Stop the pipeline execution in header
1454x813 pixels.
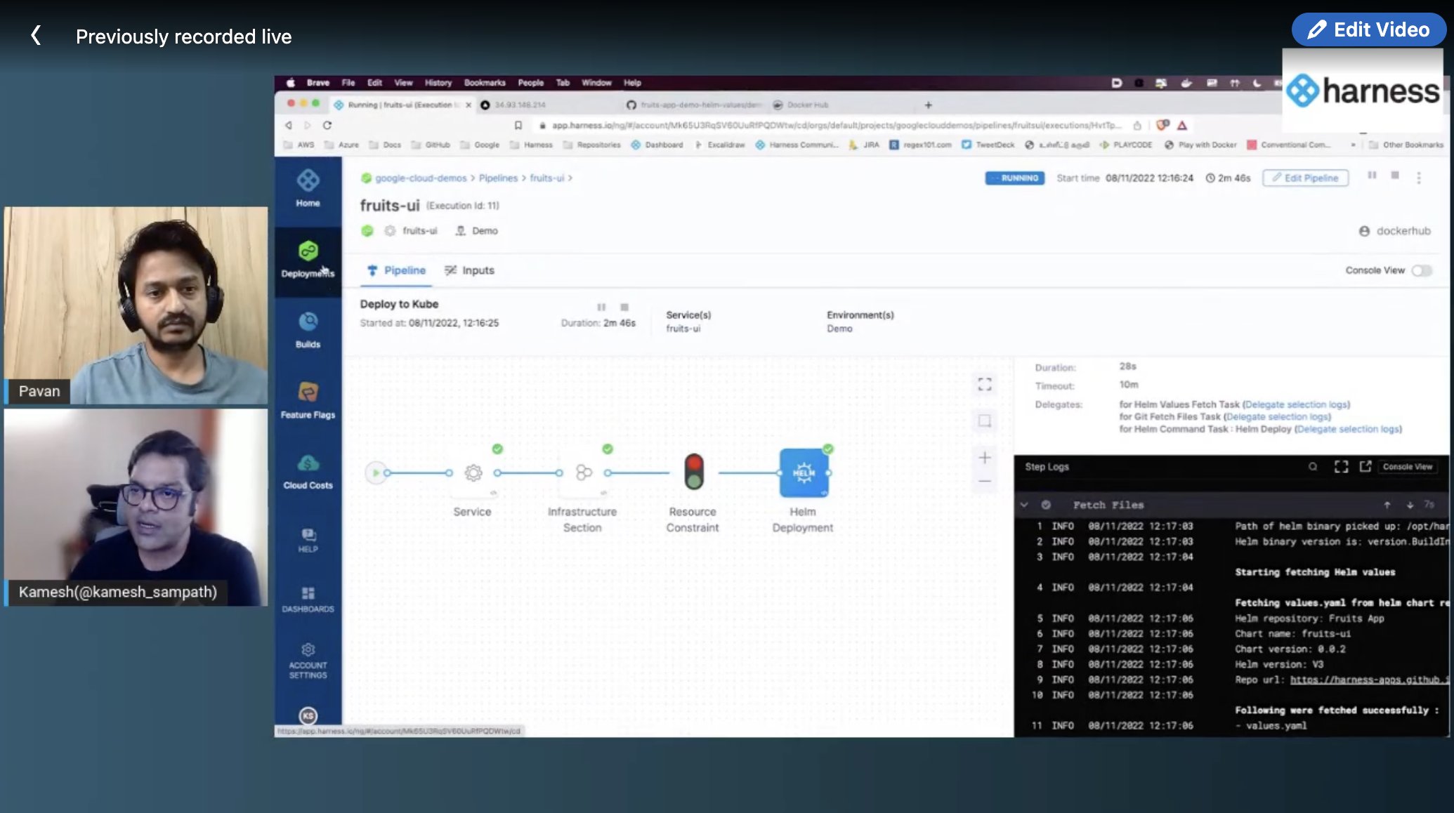pyautogui.click(x=1395, y=175)
